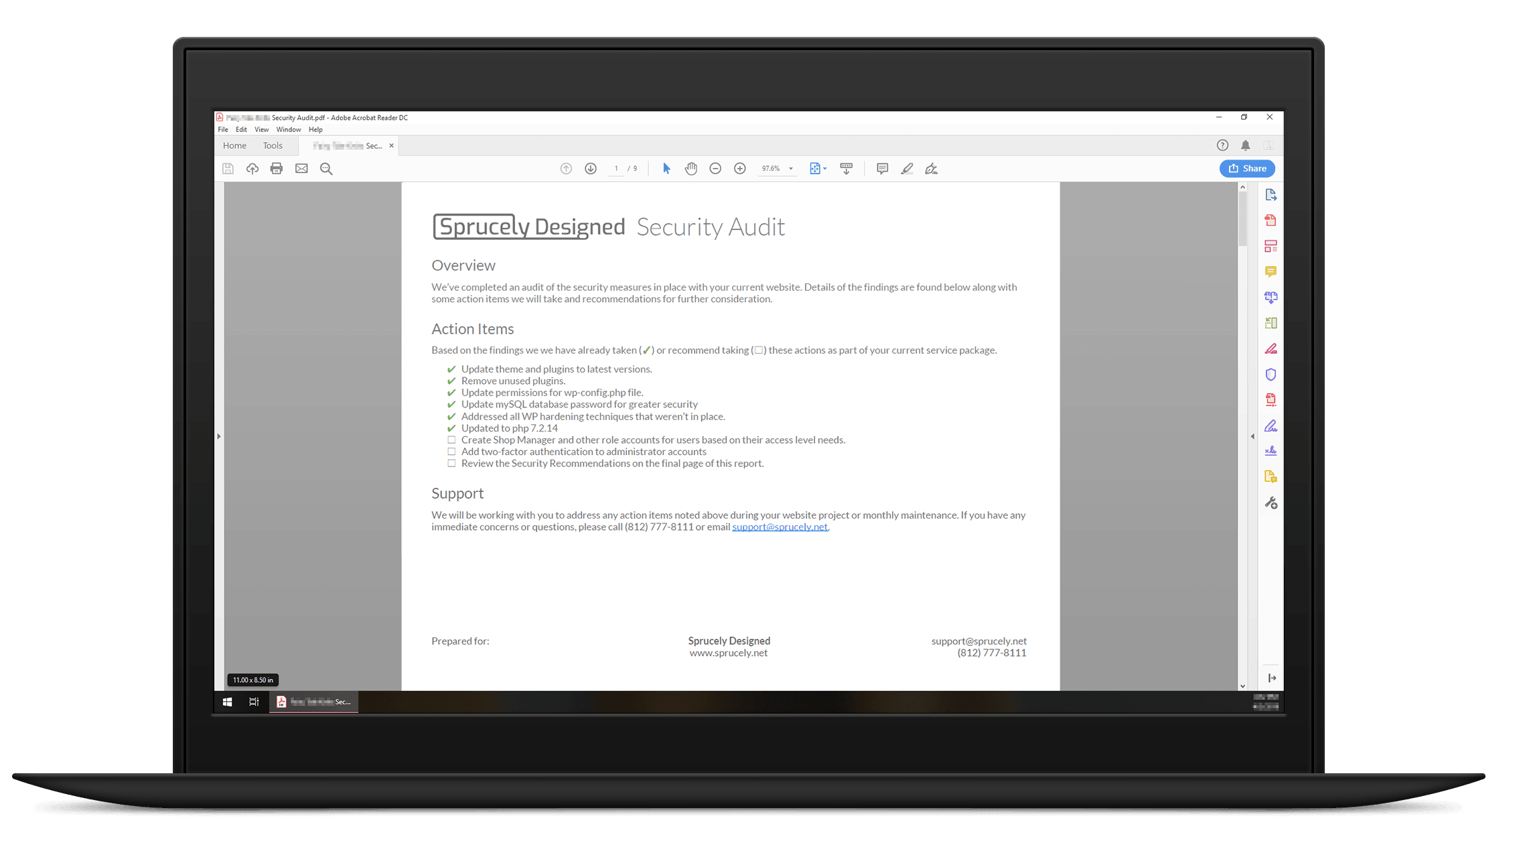
Task: Zoom in with plus icon
Action: tap(740, 169)
